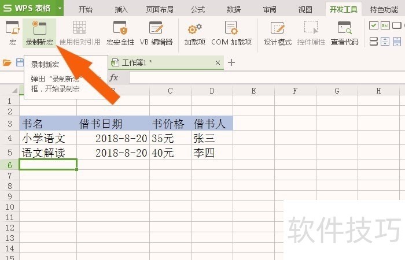The height and width of the screenshot is (260, 405).
Task: Select column H header
Action: click(x=378, y=91)
